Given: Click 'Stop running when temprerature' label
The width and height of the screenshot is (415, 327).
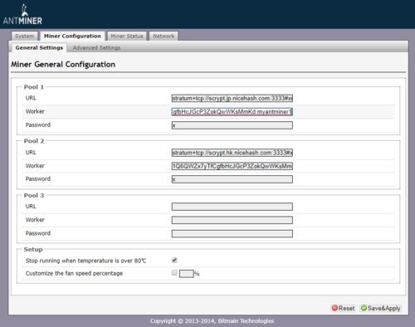Looking at the screenshot, I should (85, 261).
